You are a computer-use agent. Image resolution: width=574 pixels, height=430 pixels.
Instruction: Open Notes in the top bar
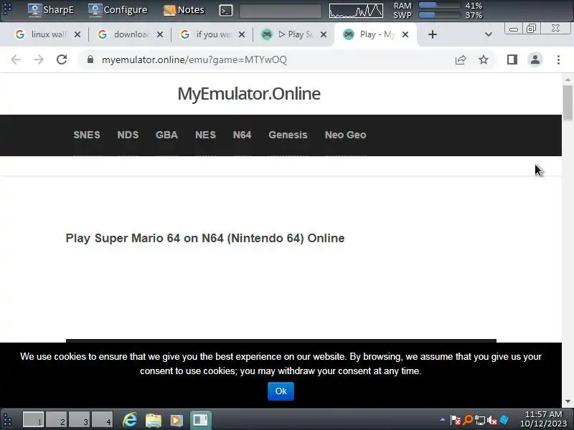tap(184, 10)
